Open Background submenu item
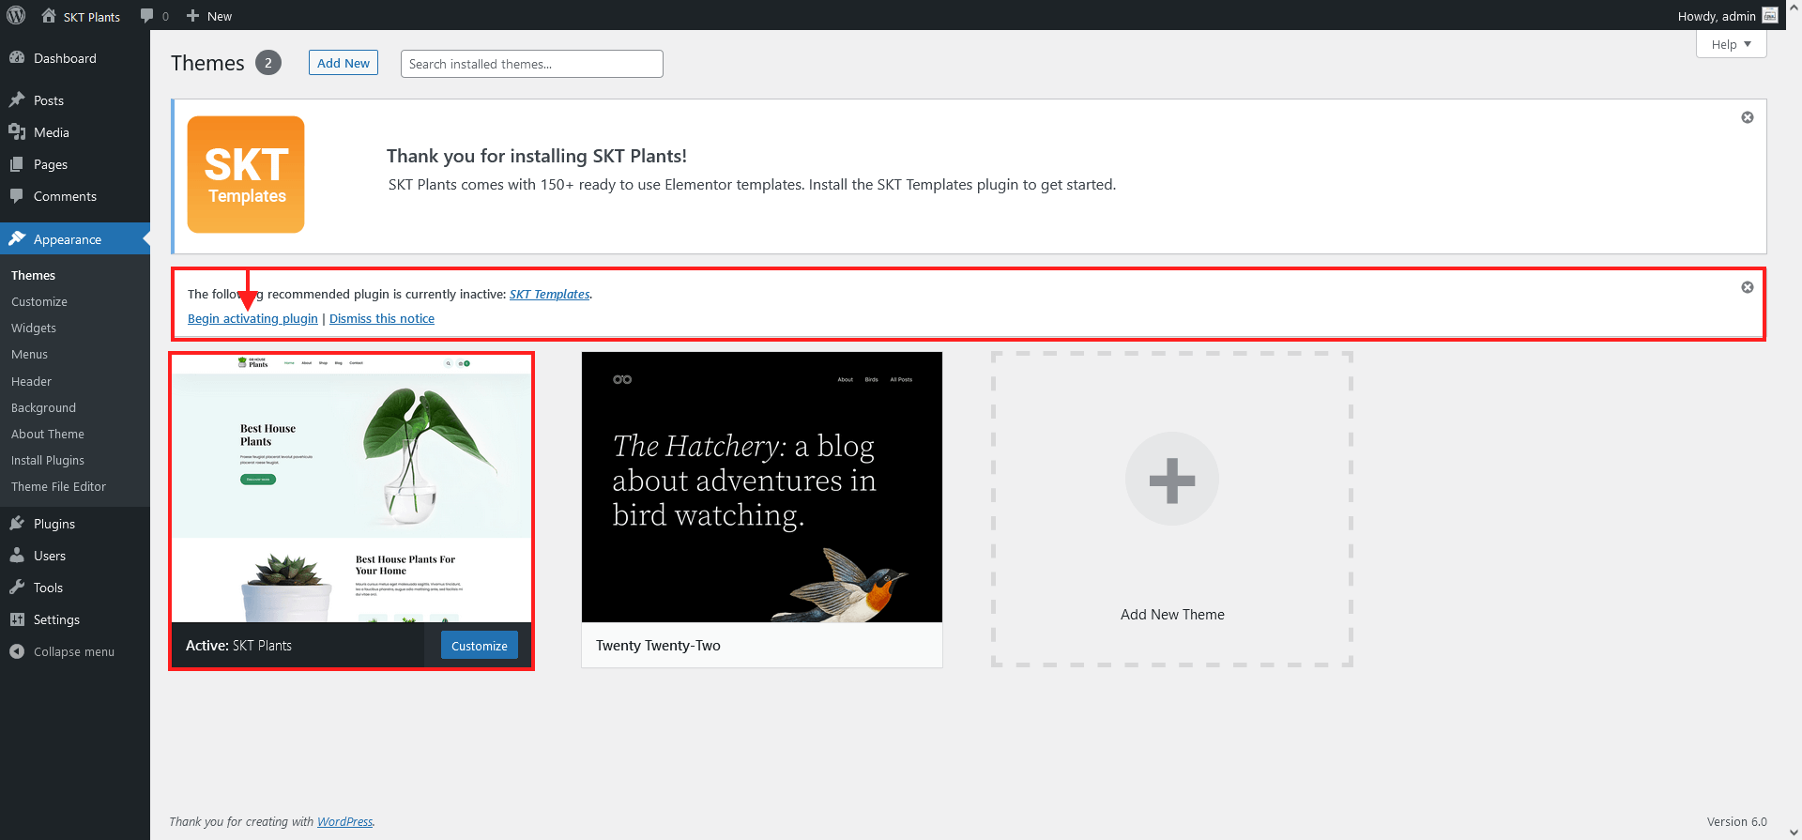The width and height of the screenshot is (1802, 840). (43, 407)
